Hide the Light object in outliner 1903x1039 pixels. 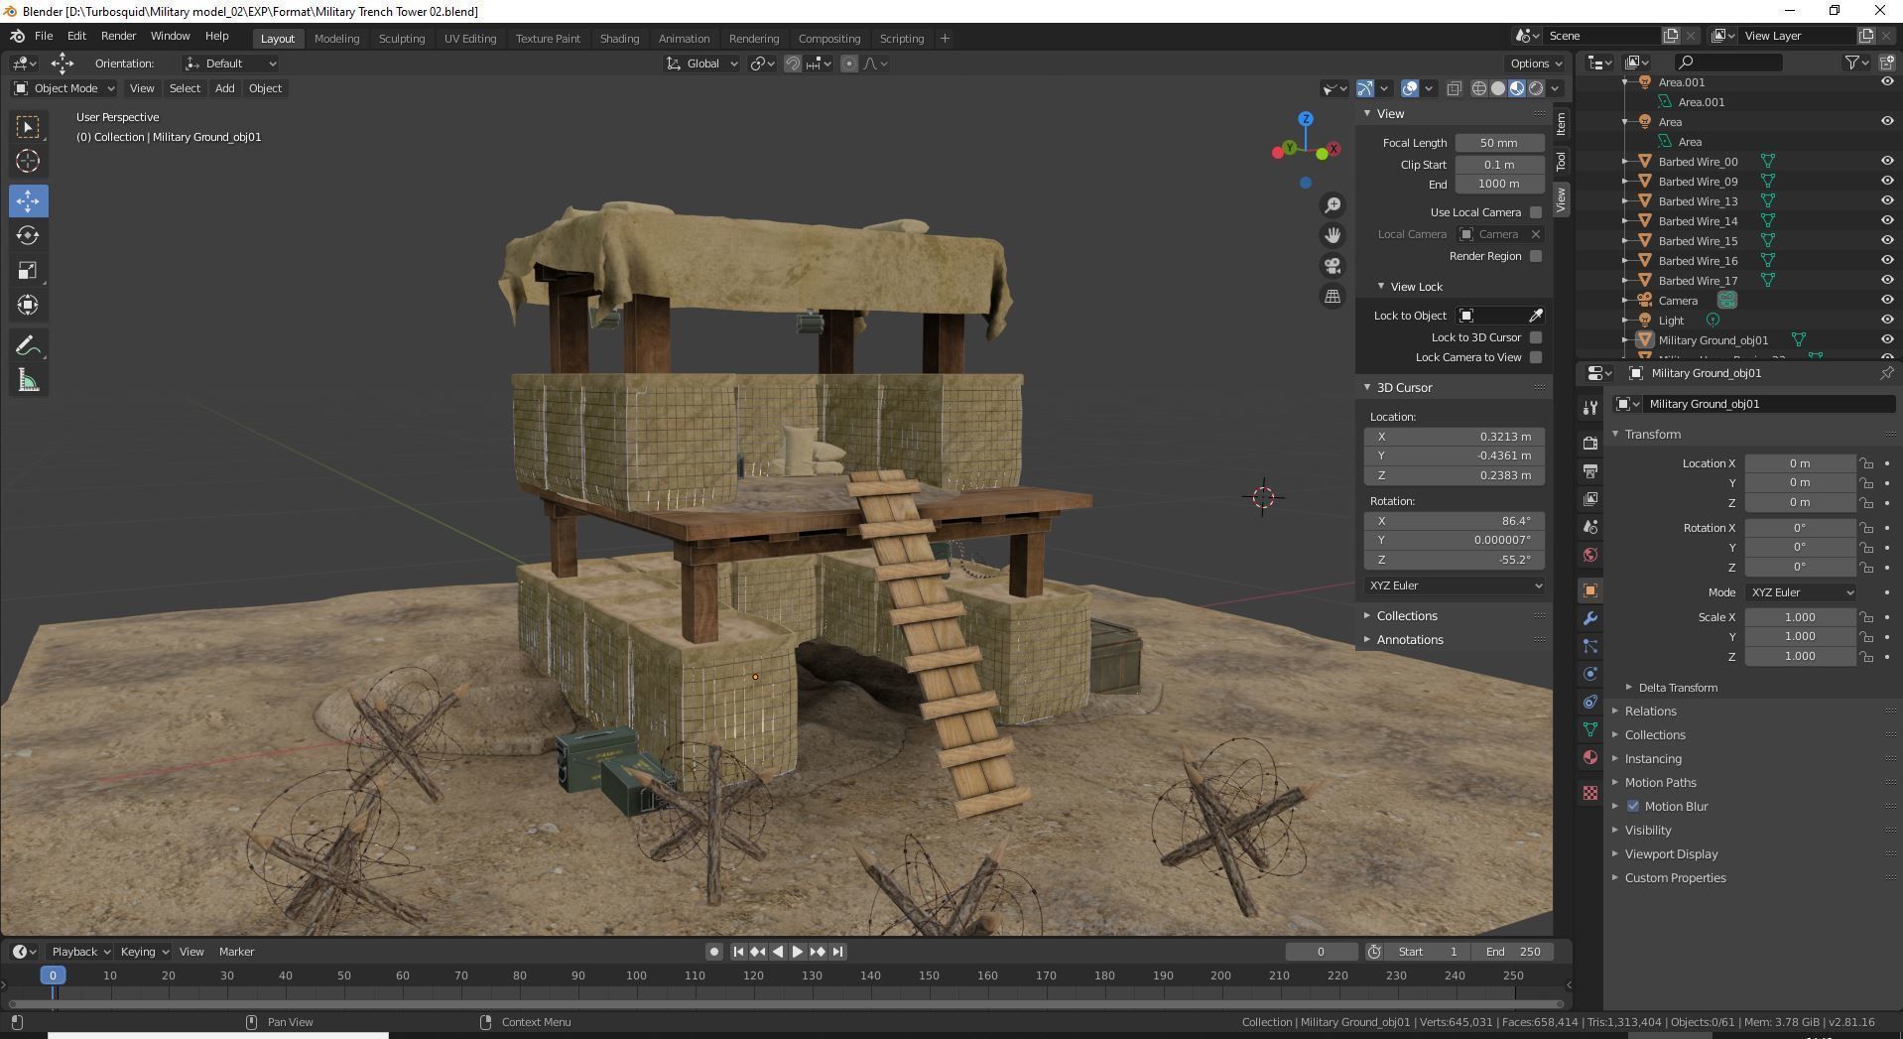[1886, 320]
